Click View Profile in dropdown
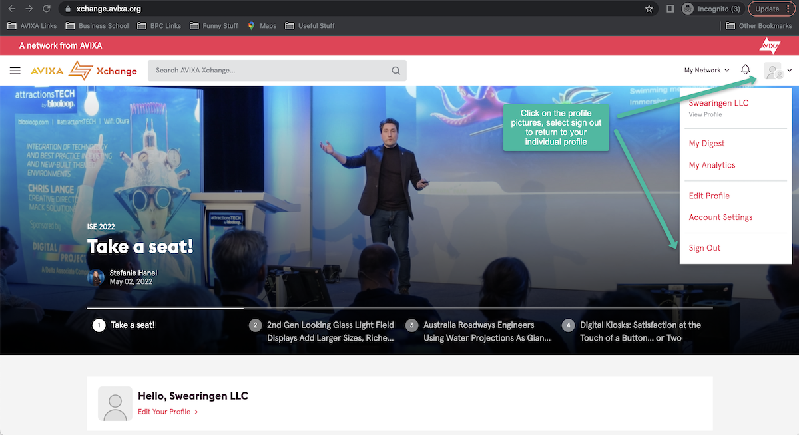The width and height of the screenshot is (799, 435). point(705,115)
